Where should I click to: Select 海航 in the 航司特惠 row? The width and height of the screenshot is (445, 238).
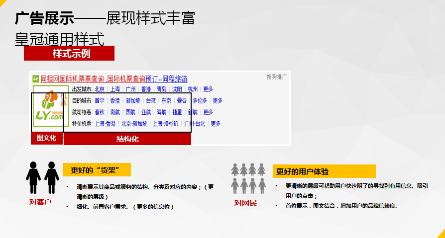(x=161, y=112)
